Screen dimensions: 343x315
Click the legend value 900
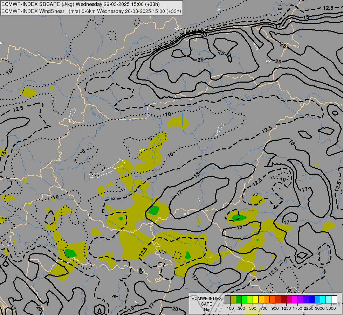pos(275,308)
